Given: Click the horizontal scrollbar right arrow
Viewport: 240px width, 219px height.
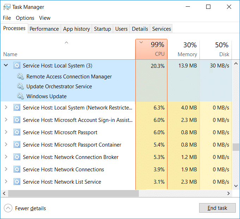Looking at the screenshot, I should click(x=229, y=194).
